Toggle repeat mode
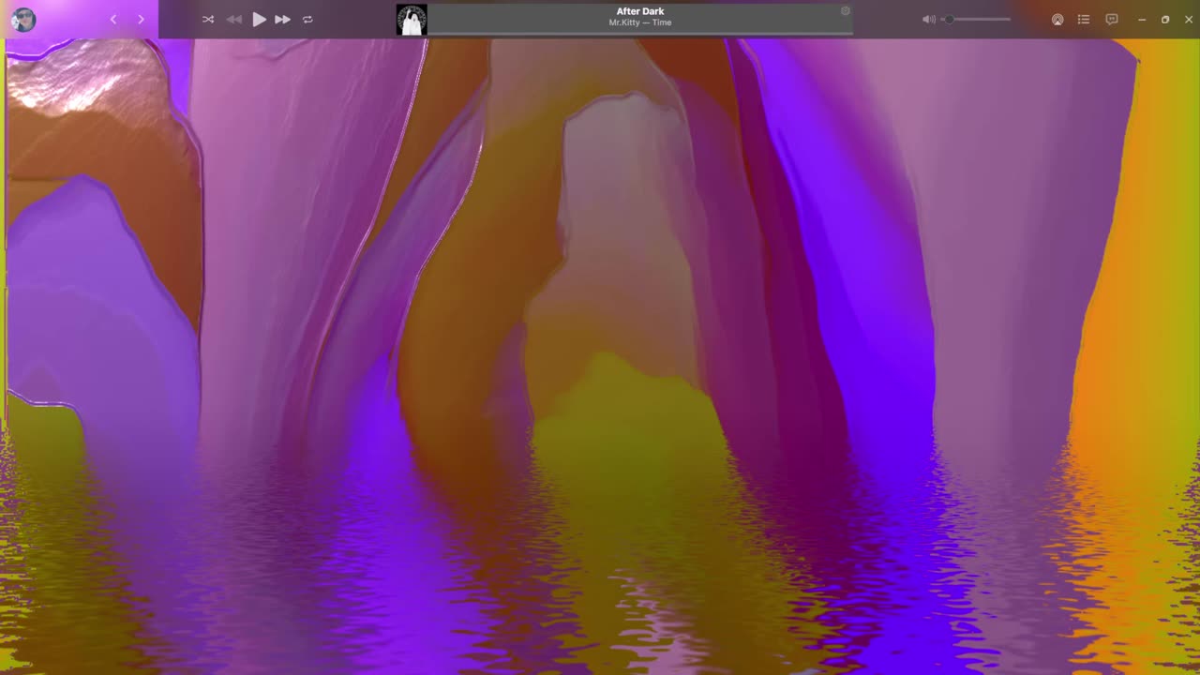 point(307,19)
